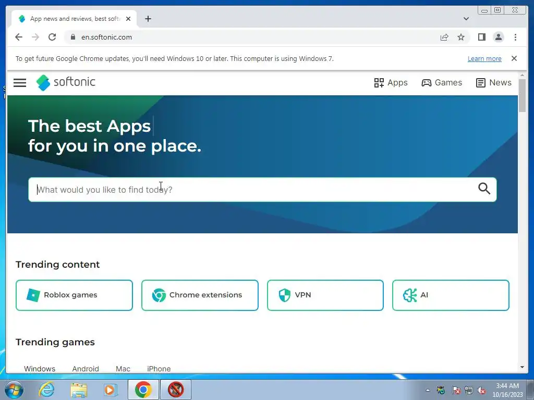Toggle the Chrome side panel
This screenshot has height=400, width=534.
click(481, 37)
